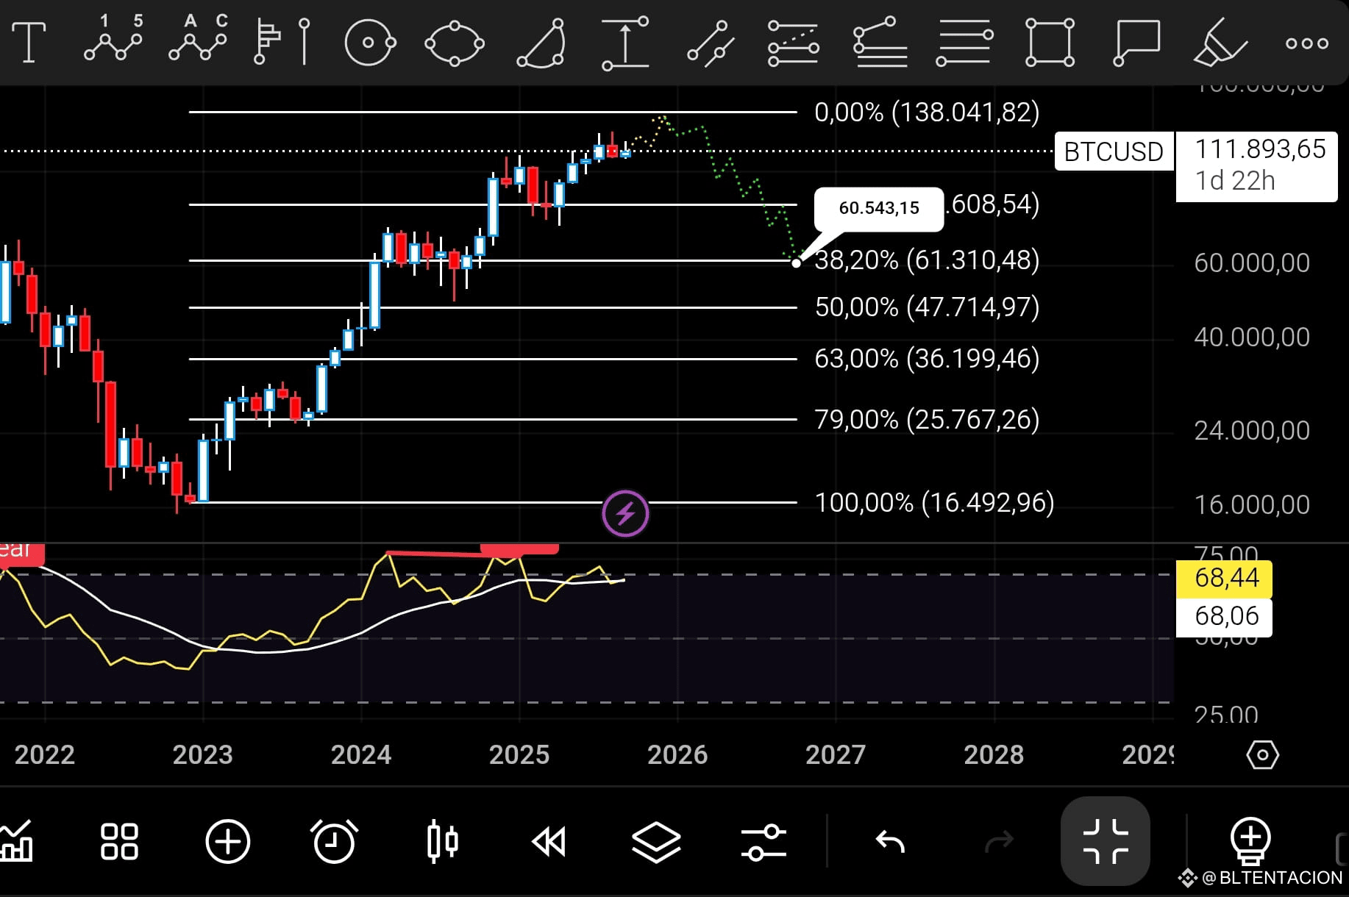Select the Text drawing tool
The height and width of the screenshot is (897, 1349).
coord(29,42)
